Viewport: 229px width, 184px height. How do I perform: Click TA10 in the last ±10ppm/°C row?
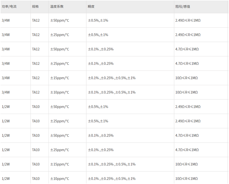point(36,179)
